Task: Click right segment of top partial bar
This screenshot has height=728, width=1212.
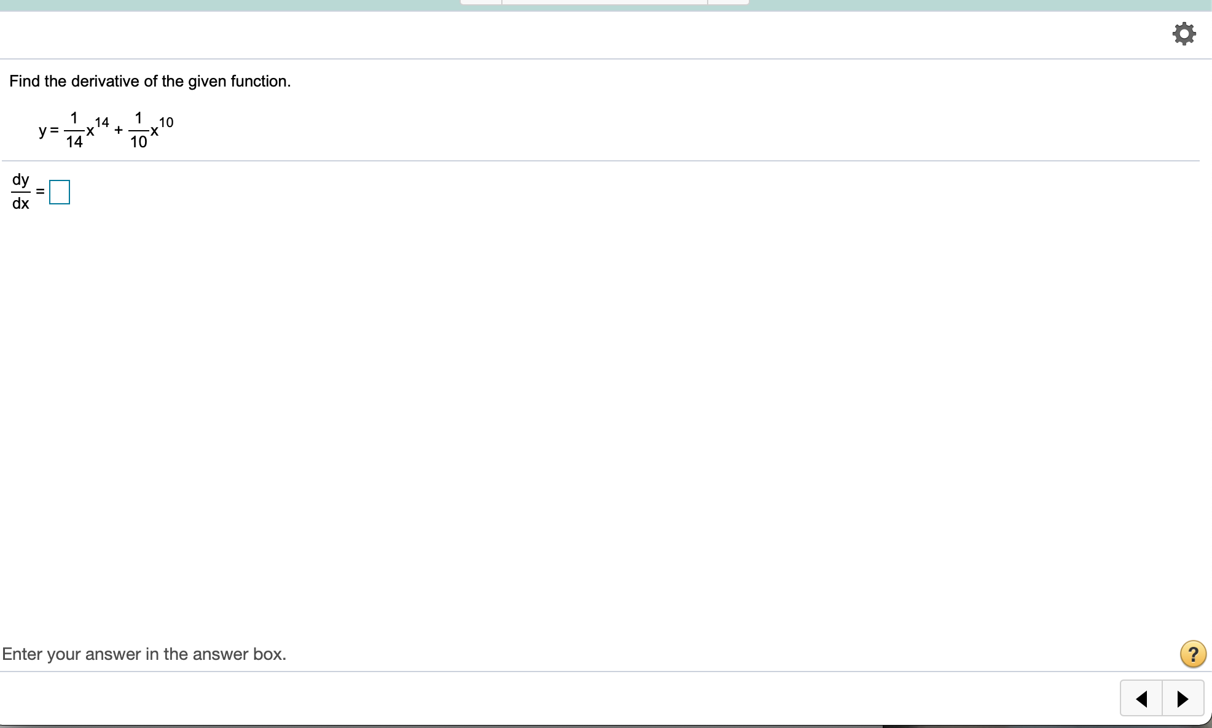Action: [x=728, y=2]
